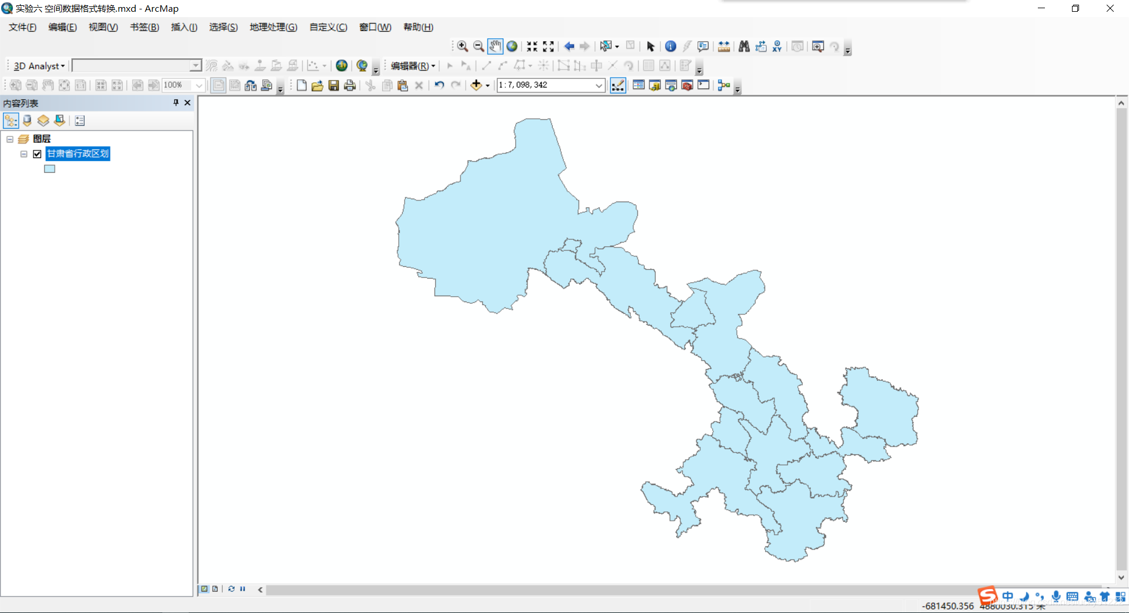Open the map scale dropdown

[599, 85]
